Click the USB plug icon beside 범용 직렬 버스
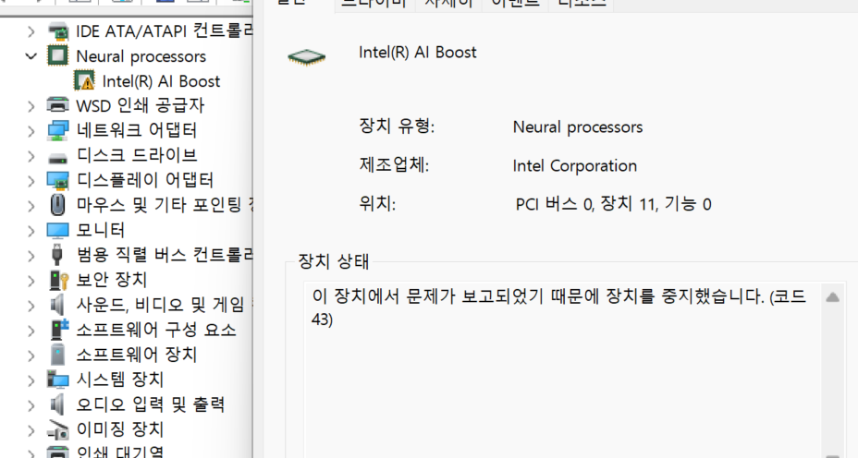 pyautogui.click(x=57, y=255)
